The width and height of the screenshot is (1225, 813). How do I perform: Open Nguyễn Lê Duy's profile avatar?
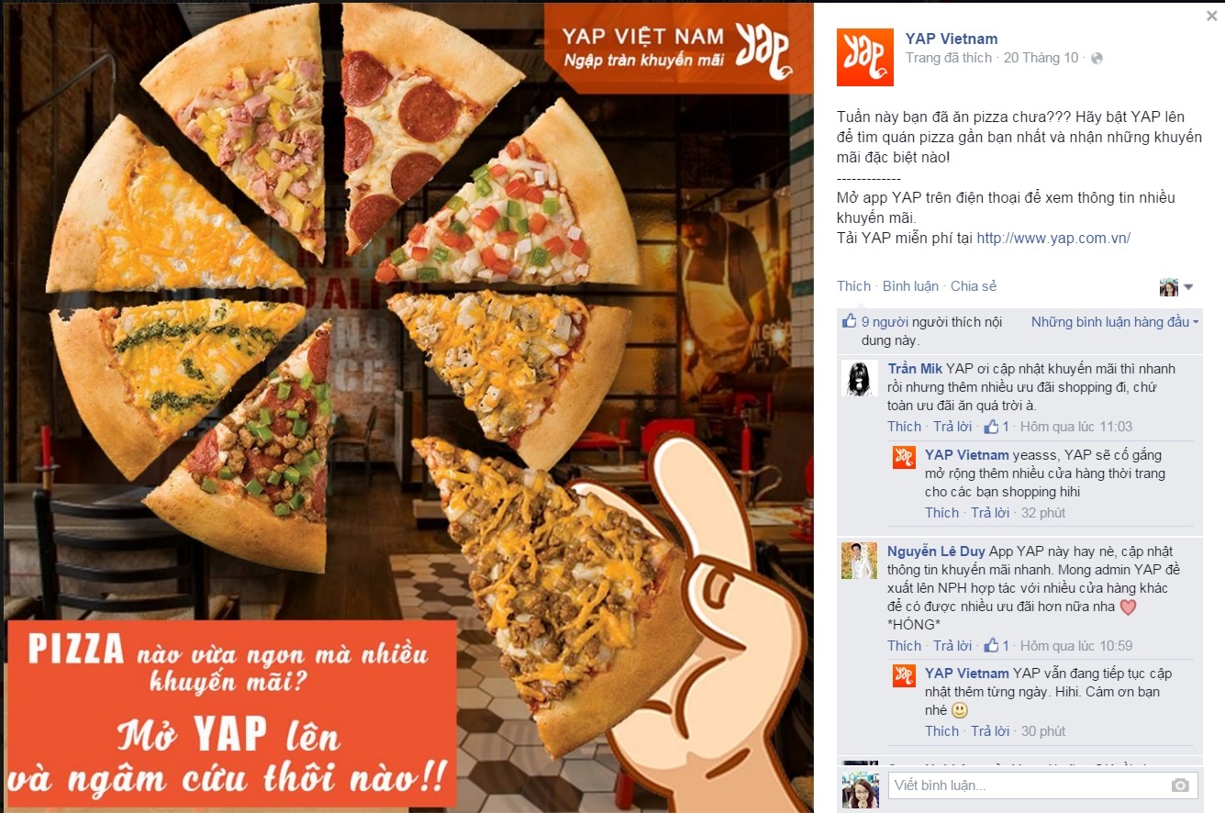[x=860, y=561]
